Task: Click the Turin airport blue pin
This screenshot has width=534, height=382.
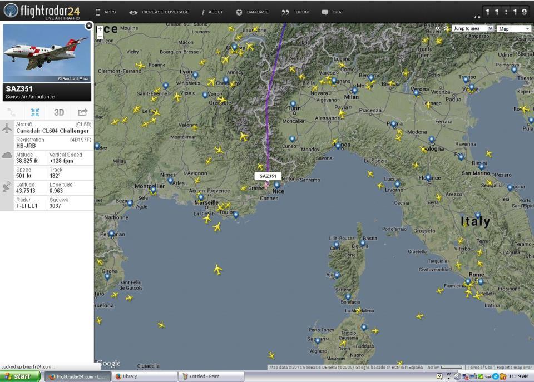Action: (x=293, y=103)
